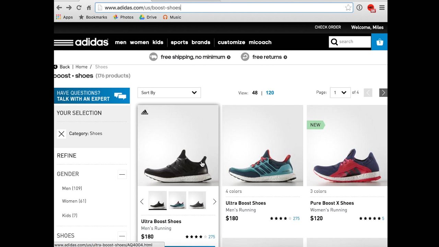This screenshot has width=439, height=247.
Task: Click the chat bubbles icon in expert banner
Action: click(x=120, y=96)
